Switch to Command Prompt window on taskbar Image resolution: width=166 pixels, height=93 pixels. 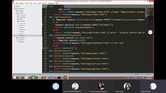click(x=59, y=78)
